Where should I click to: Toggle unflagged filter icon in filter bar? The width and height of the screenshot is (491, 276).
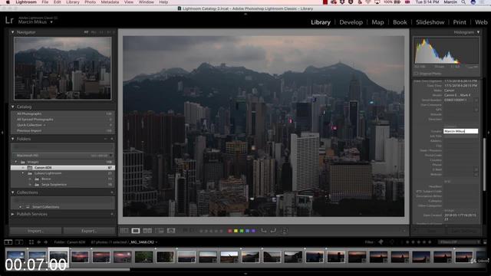click(x=391, y=242)
